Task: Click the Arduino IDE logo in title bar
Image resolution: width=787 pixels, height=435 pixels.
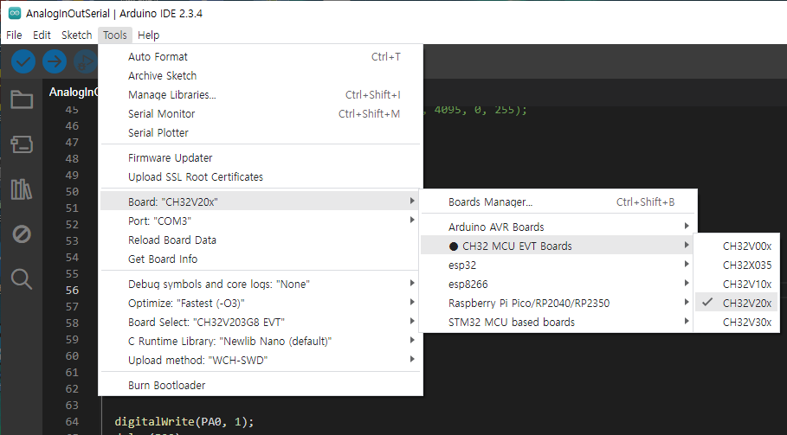Action: (x=15, y=14)
